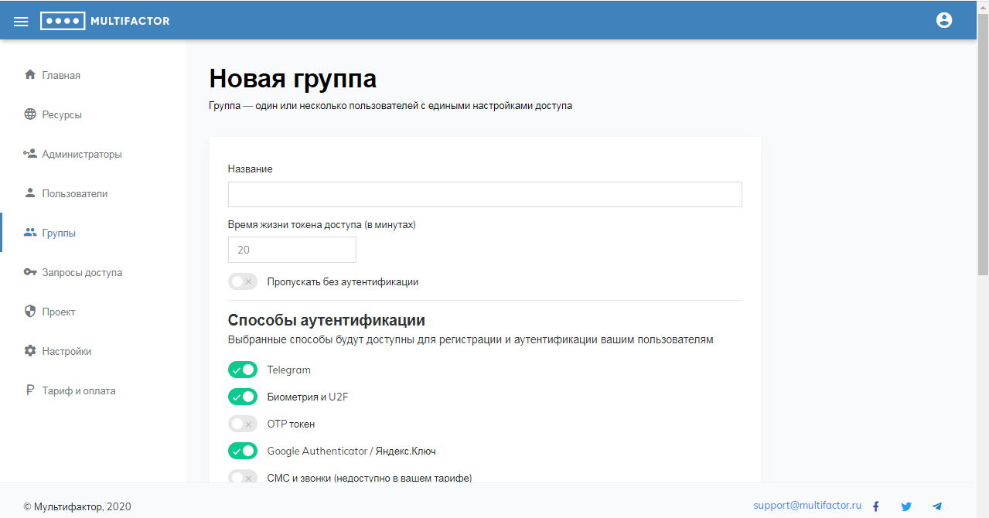Open the Администраторы section
The width and height of the screenshot is (989, 518).
pos(81,154)
